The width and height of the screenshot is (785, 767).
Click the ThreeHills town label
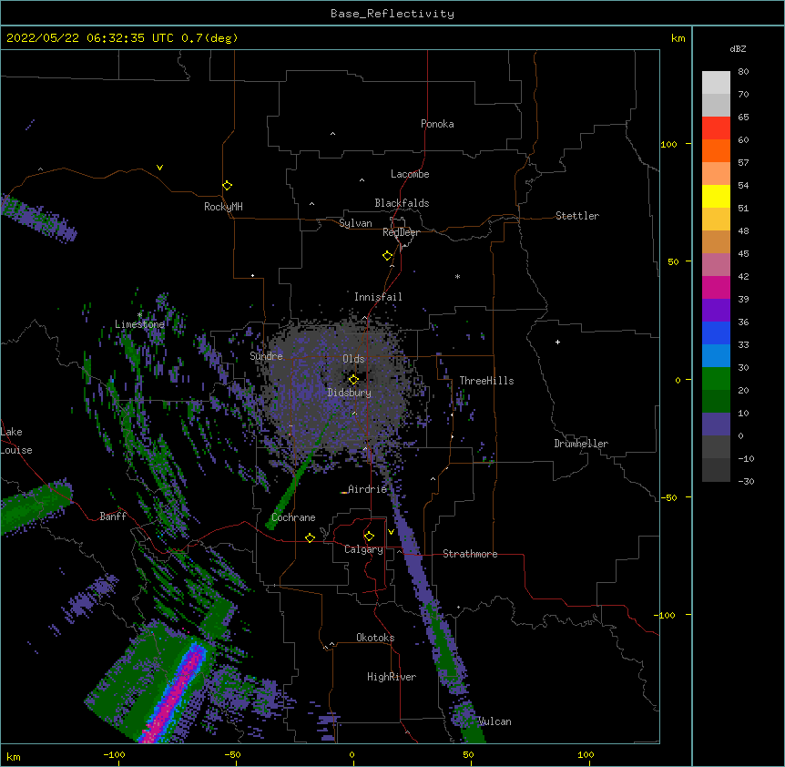(486, 381)
